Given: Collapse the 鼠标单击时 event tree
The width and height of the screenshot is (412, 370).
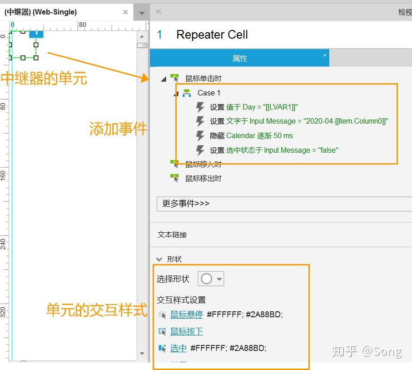Looking at the screenshot, I should (164, 79).
